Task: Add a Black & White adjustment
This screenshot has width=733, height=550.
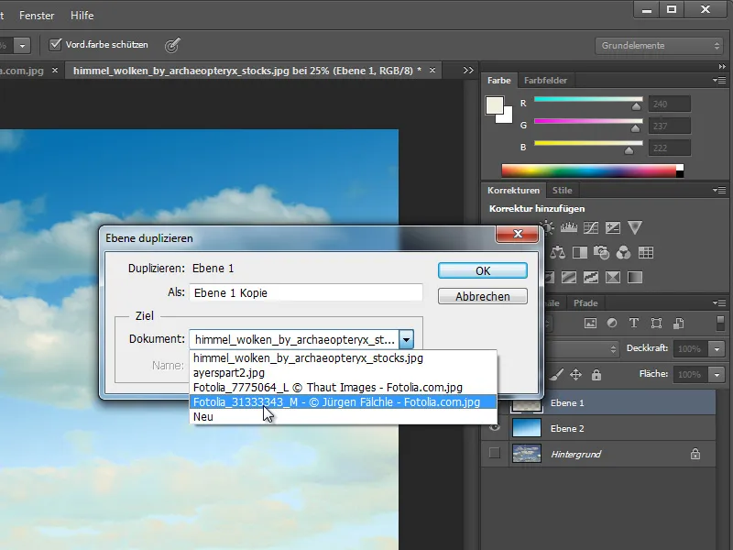Action: [580, 253]
